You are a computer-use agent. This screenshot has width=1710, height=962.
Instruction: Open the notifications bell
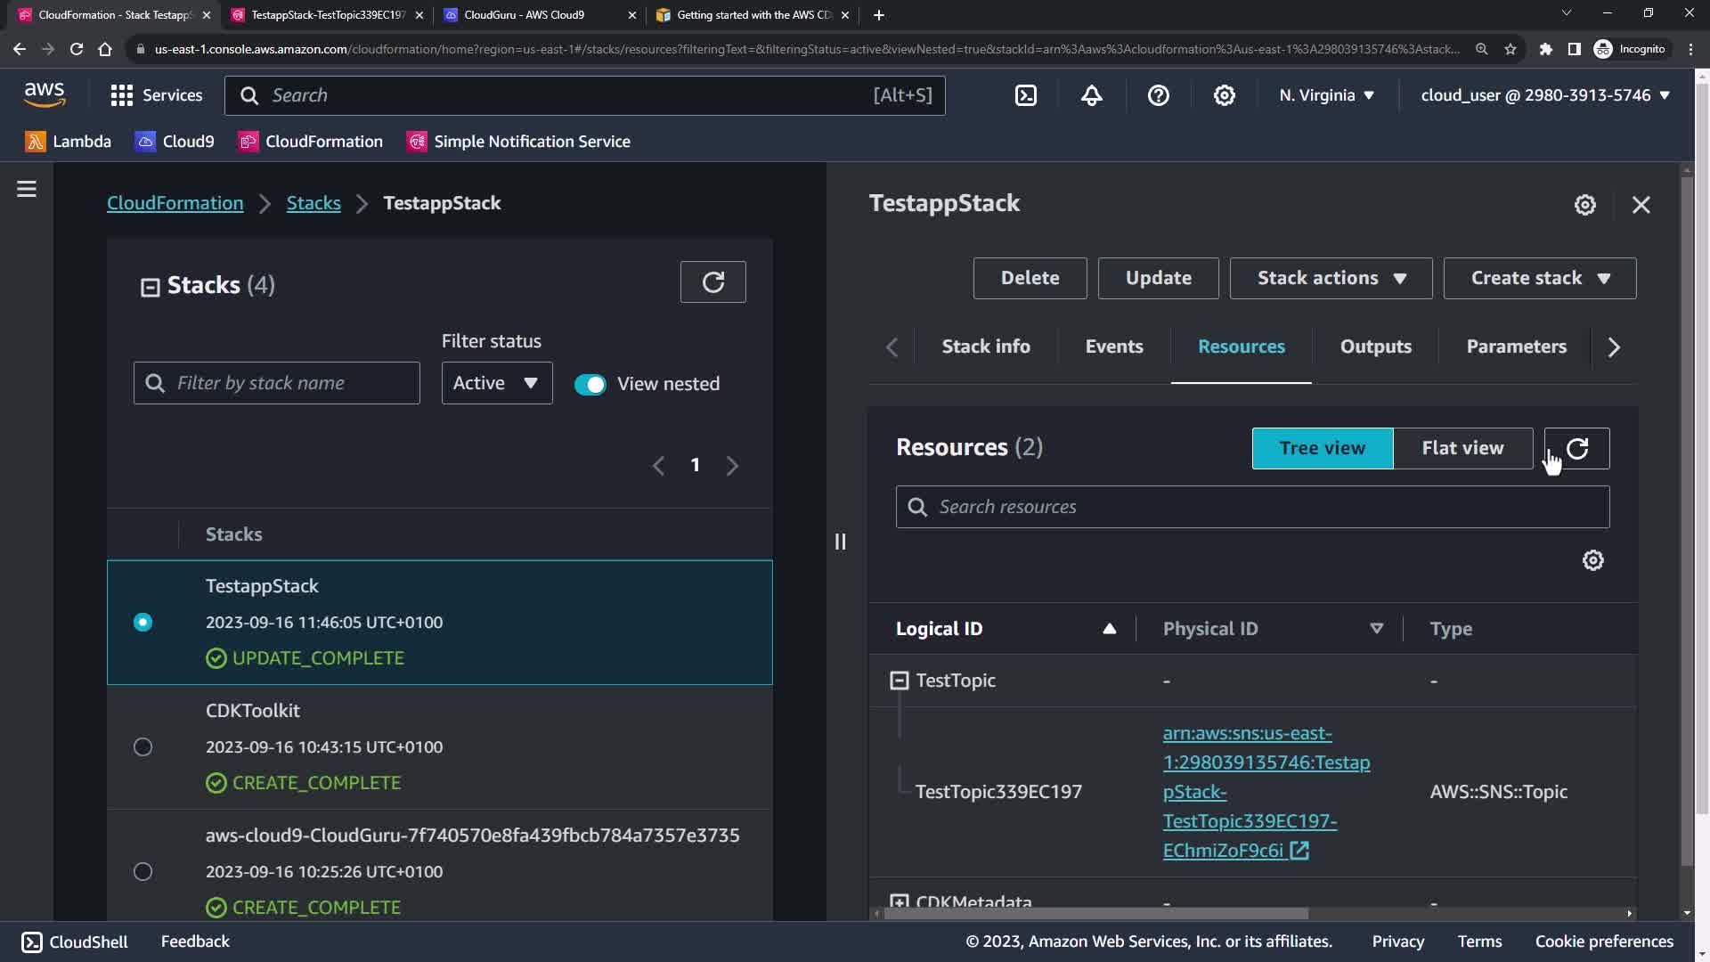point(1092,95)
